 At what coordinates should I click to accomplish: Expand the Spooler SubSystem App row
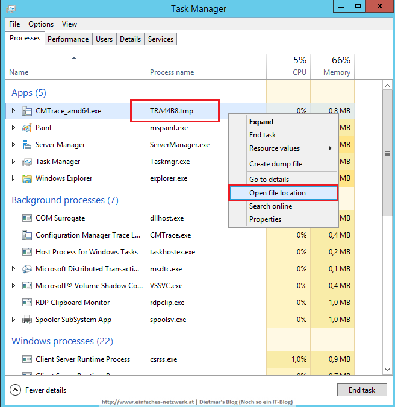click(x=13, y=319)
